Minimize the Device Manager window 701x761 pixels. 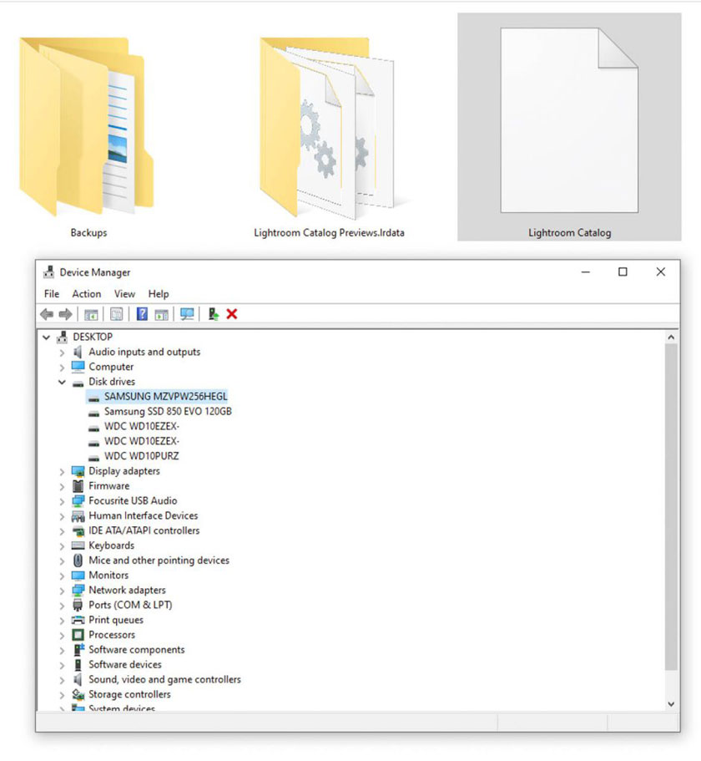pos(586,272)
